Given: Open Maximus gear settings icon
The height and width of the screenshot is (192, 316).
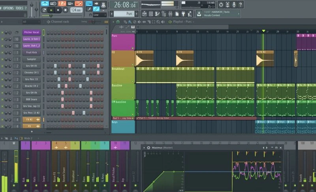Looking at the screenshot, I should pyautogui.click(x=149, y=148).
